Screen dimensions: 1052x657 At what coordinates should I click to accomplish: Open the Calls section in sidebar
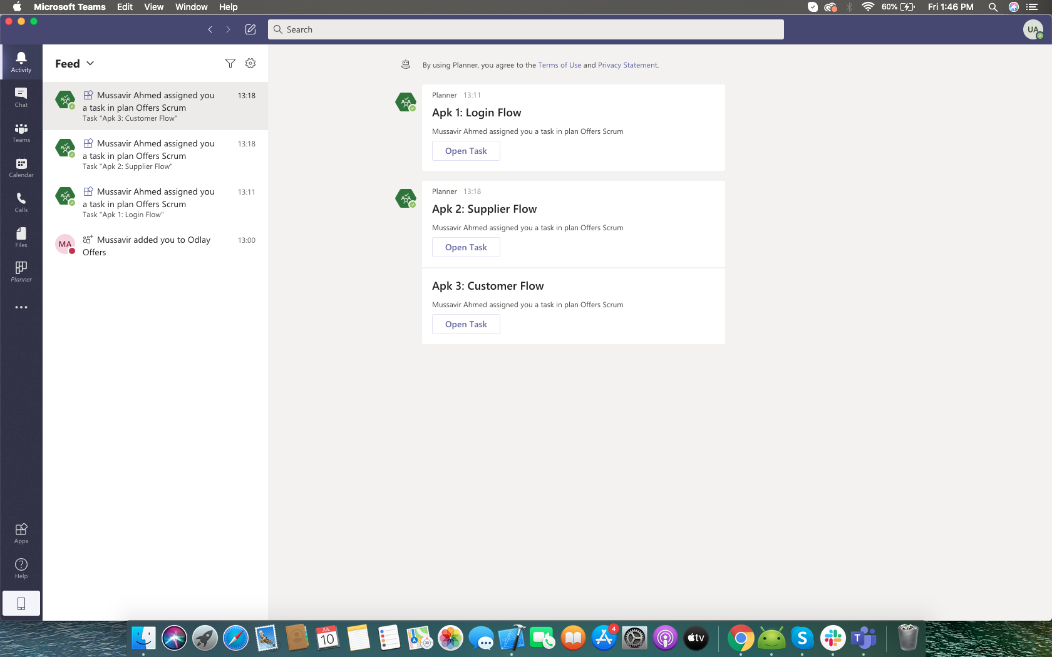(x=21, y=202)
